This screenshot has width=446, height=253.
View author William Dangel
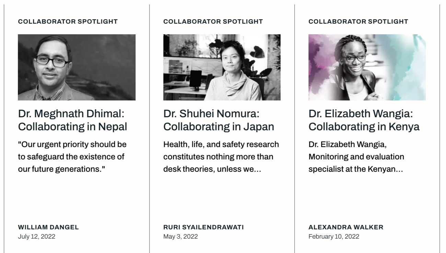pyautogui.click(x=48, y=227)
